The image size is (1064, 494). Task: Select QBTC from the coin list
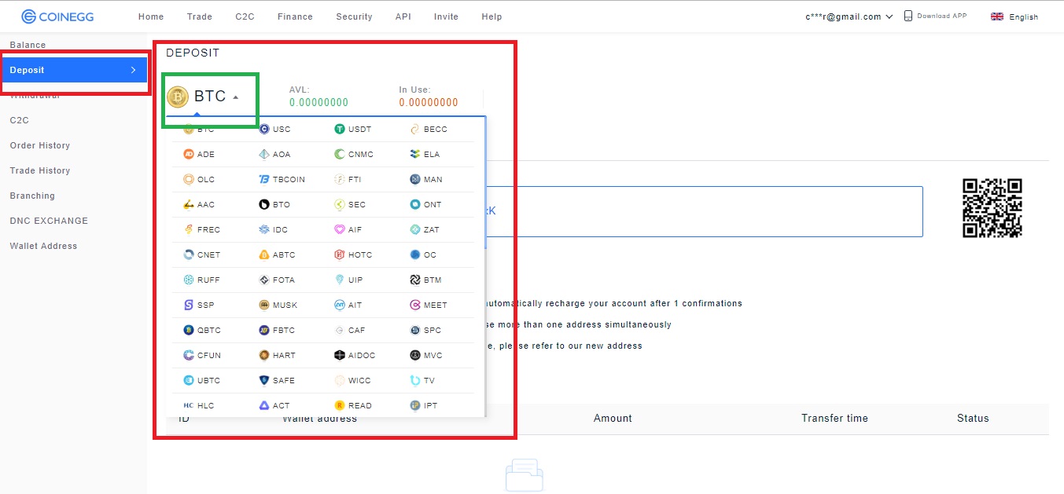click(x=202, y=330)
